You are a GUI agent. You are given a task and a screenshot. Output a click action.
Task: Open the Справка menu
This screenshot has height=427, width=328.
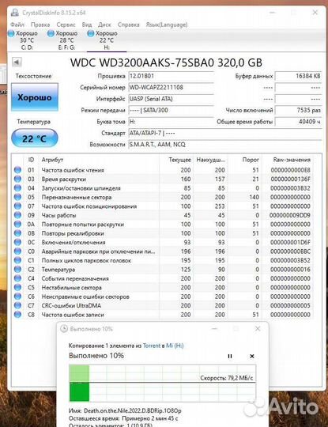point(129,25)
